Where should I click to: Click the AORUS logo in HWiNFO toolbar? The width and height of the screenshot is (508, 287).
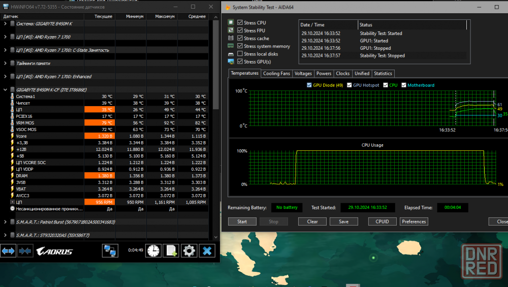54,251
